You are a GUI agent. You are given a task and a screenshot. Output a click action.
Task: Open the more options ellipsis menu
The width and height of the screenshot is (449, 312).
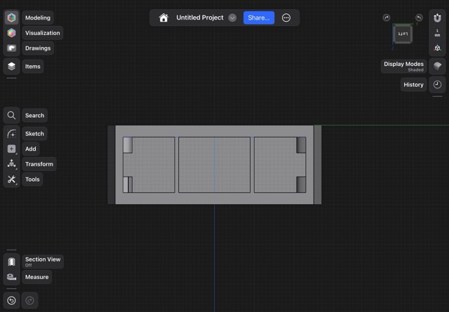pos(286,18)
